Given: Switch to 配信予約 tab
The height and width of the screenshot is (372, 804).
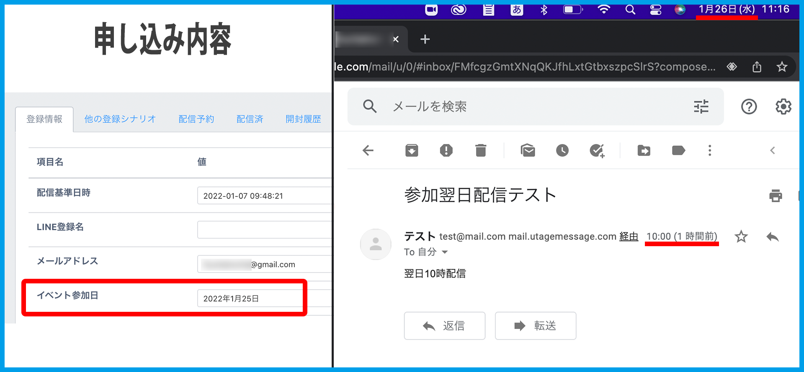Looking at the screenshot, I should tap(196, 119).
